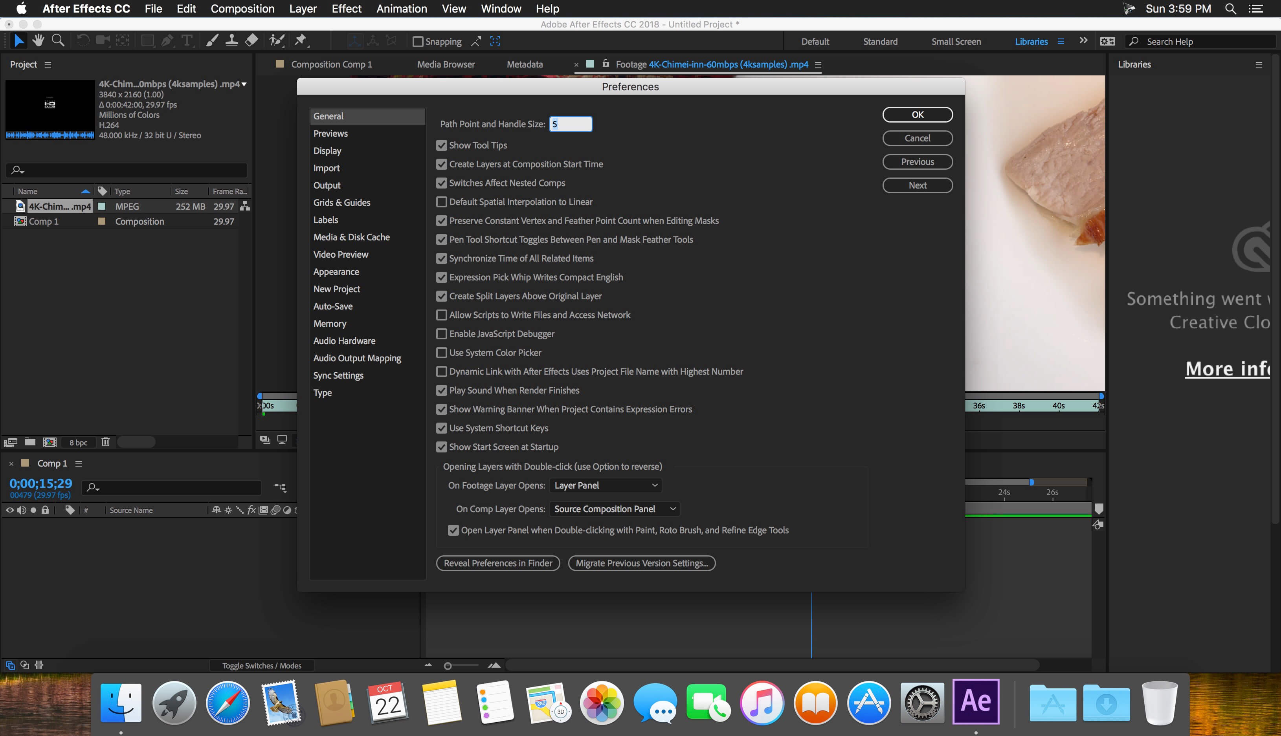Select the Animation menu item
Image resolution: width=1281 pixels, height=736 pixels.
(402, 9)
